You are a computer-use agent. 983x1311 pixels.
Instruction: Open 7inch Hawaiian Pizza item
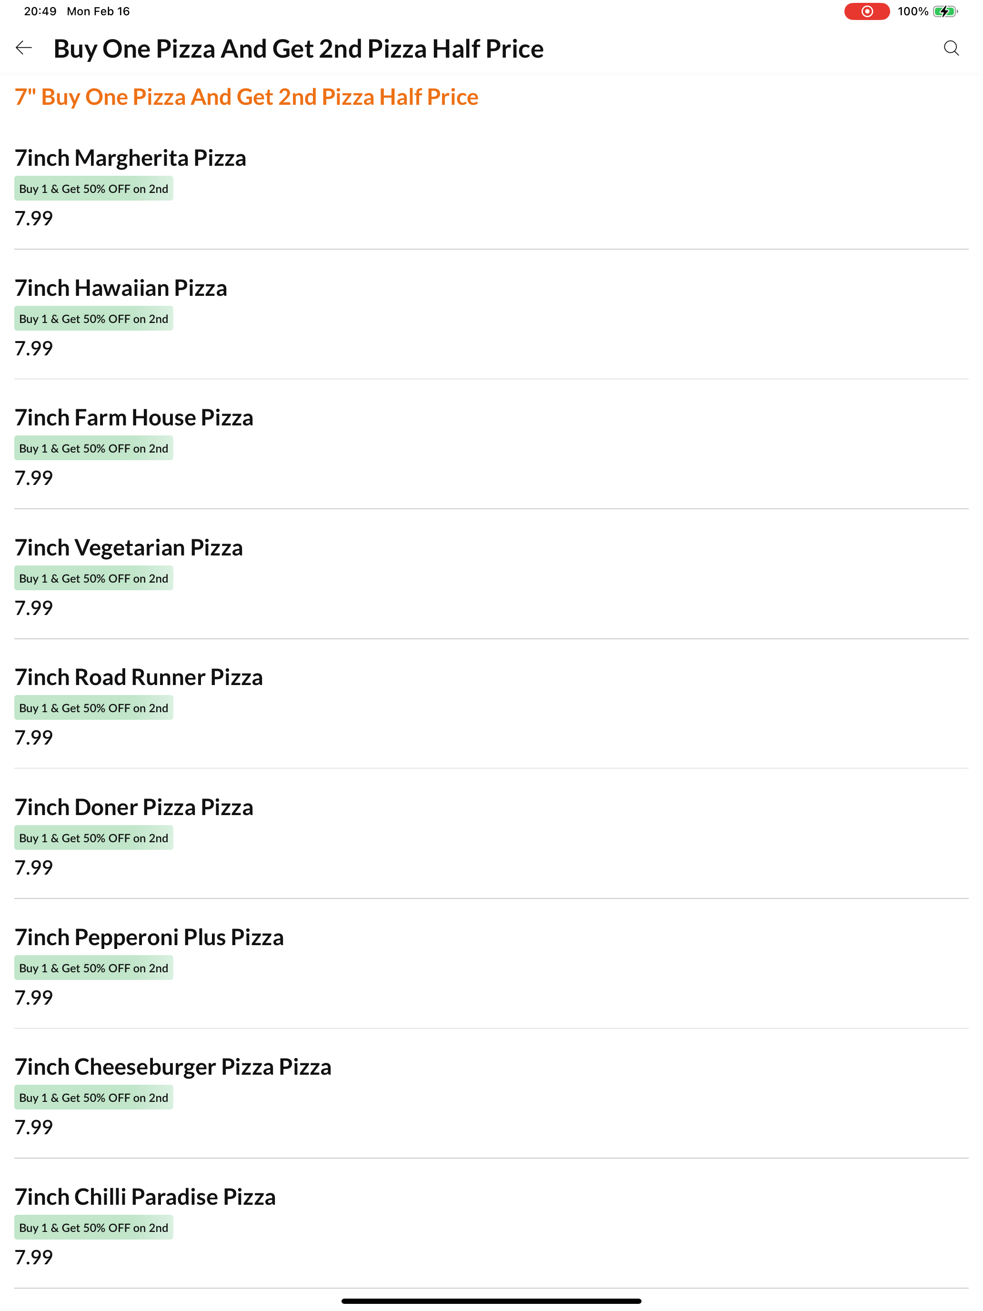pos(491,317)
